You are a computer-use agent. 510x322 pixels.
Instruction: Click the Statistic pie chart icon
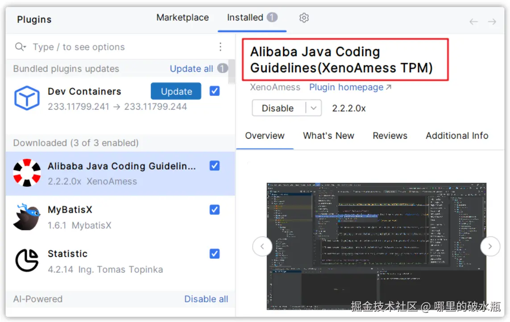click(x=27, y=260)
